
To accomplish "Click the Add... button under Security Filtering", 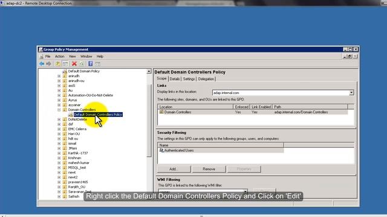I will [174, 169].
